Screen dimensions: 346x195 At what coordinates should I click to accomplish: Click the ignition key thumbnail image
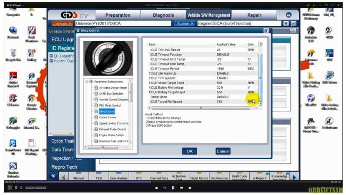point(108,58)
